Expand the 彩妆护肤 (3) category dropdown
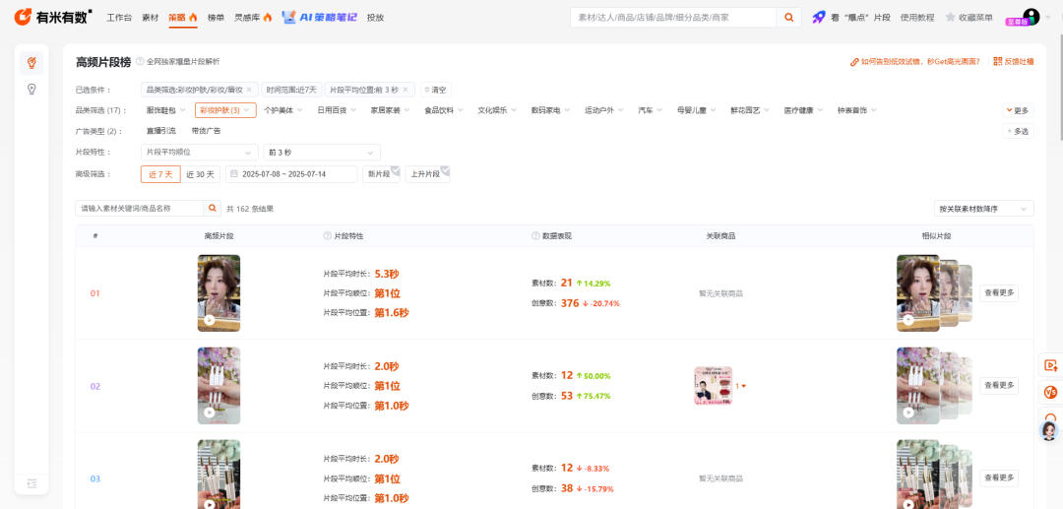Viewport: 1063px width, 509px height. click(x=225, y=110)
